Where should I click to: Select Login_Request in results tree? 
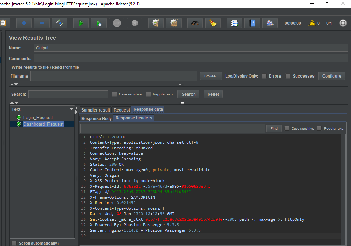click(x=38, y=118)
